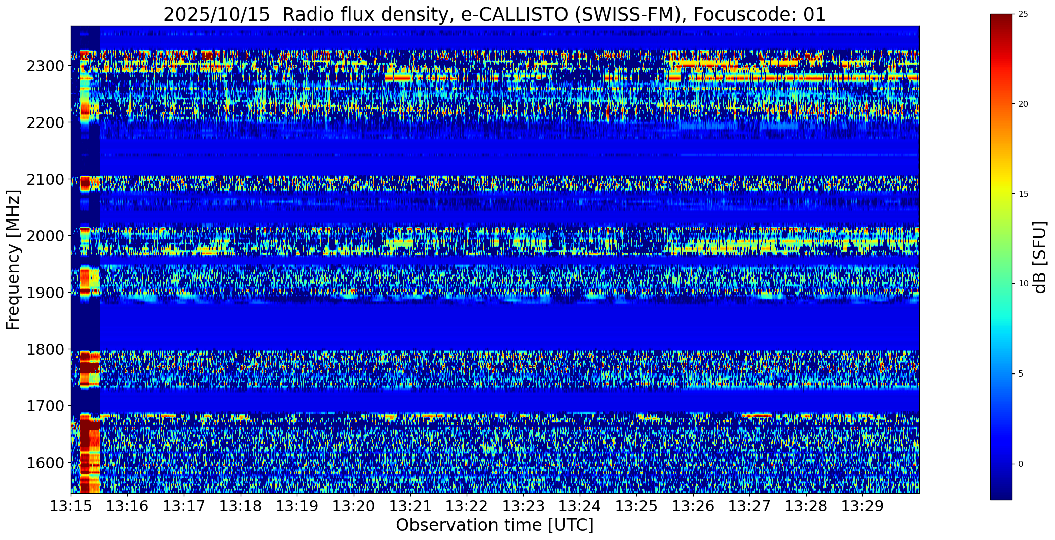Click the 'Frequency [MHz]' axis label

[x=13, y=260]
